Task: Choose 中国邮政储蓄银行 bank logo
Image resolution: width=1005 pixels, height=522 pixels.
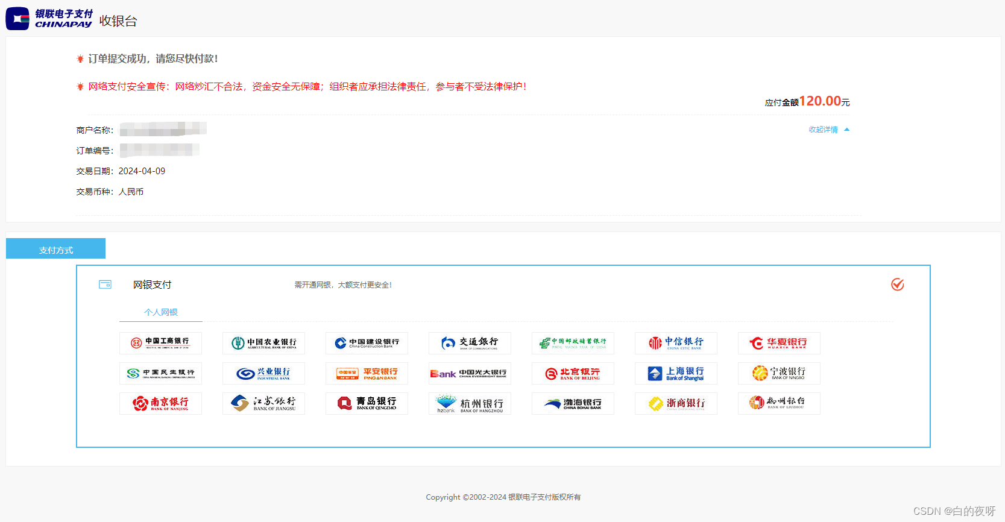Action: tap(573, 343)
